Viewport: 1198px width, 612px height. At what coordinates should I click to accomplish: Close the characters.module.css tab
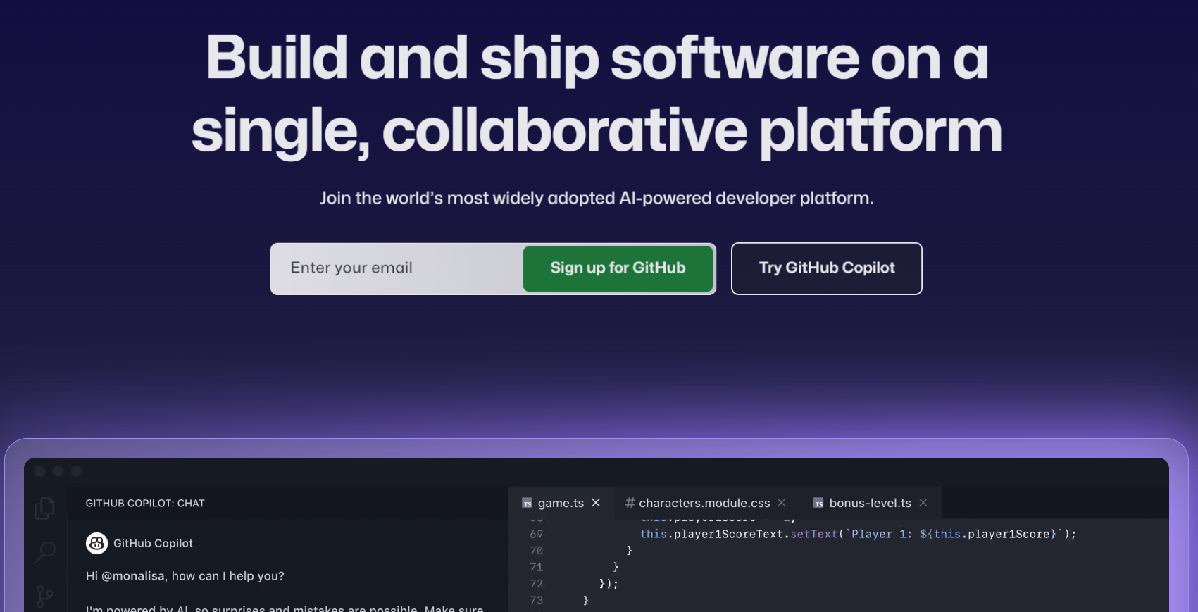point(782,503)
